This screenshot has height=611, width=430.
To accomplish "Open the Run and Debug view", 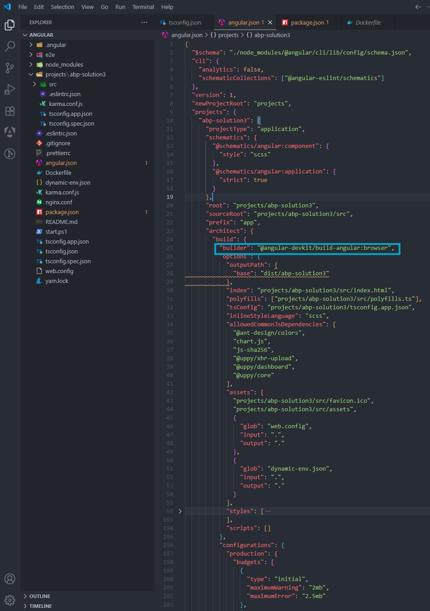I will [10, 89].
